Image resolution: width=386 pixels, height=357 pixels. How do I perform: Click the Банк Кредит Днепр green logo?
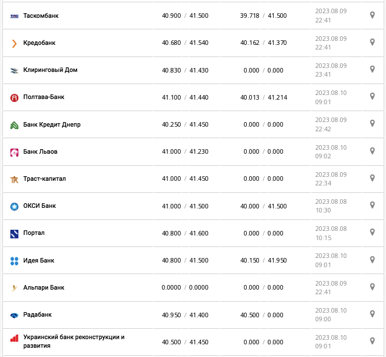tap(14, 125)
